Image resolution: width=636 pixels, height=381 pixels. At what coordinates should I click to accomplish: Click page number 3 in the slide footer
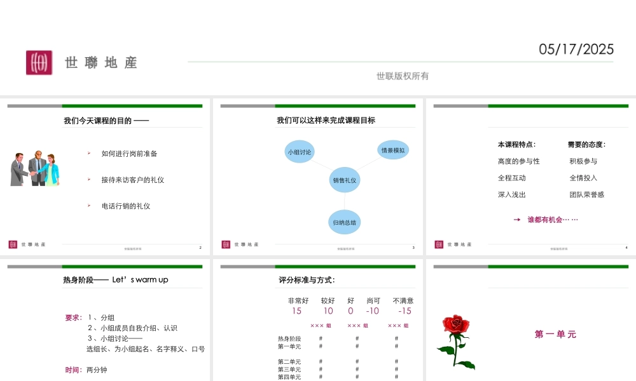(x=413, y=248)
